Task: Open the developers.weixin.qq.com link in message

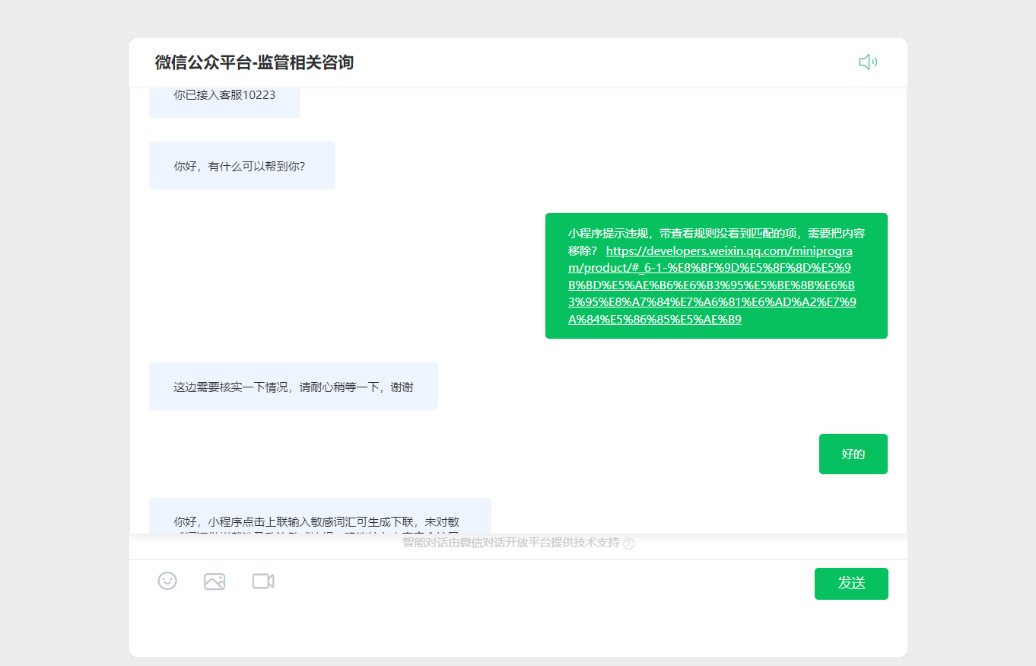Action: [x=712, y=285]
